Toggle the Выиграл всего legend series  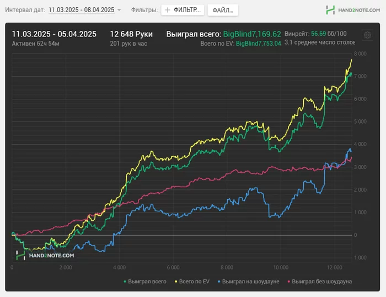pyautogui.click(x=145, y=282)
